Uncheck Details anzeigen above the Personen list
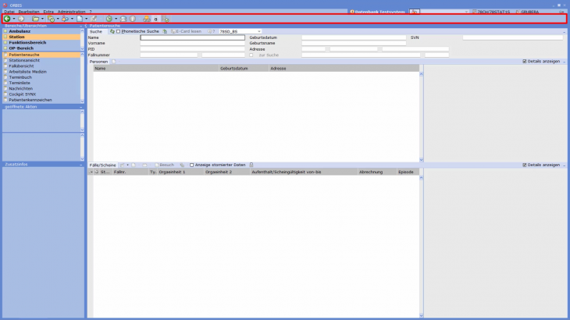Image resolution: width=570 pixels, height=320 pixels. (x=524, y=61)
